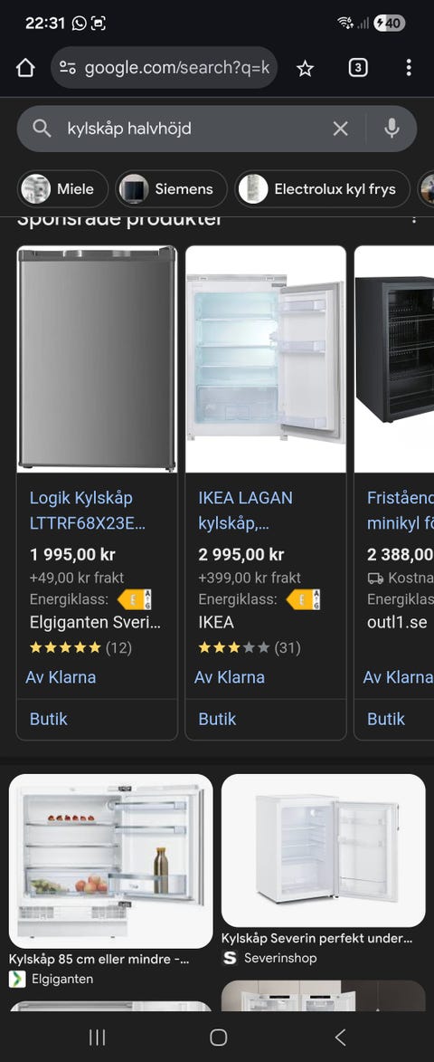Select the Electrolux kyl frys chip
434x1062 pixels.
[323, 189]
